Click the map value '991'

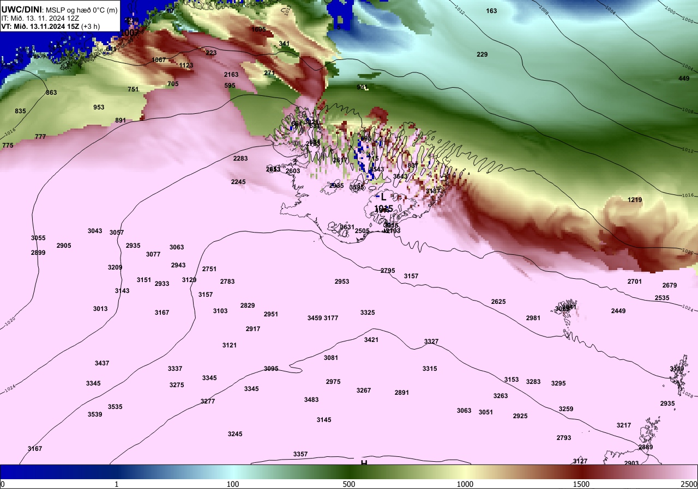point(362,87)
